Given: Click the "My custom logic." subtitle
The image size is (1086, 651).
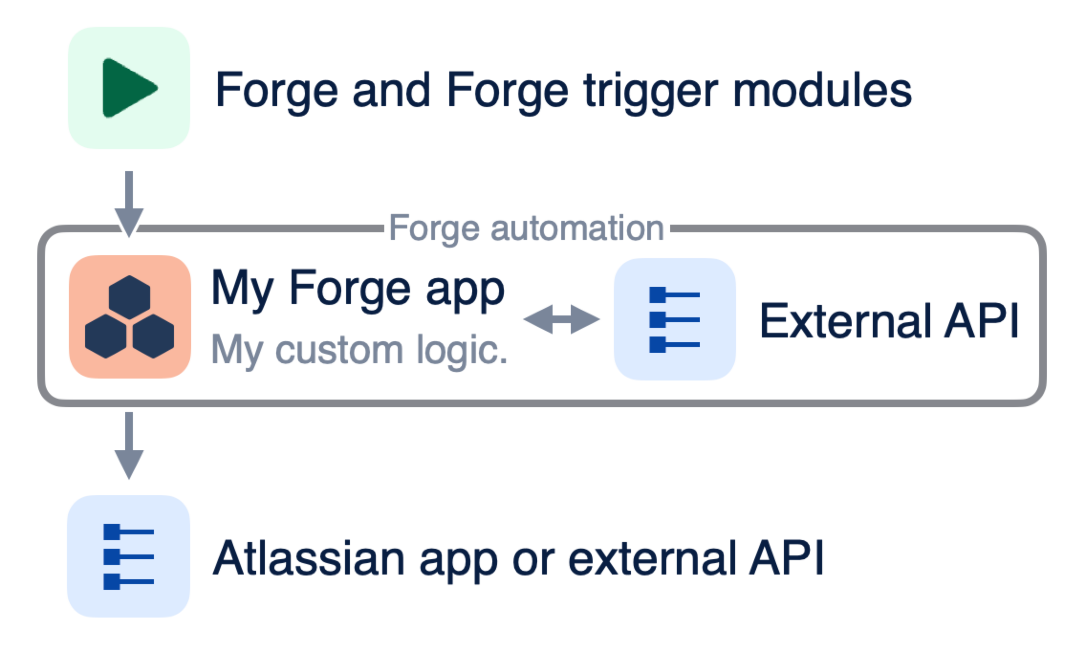Looking at the screenshot, I should click(359, 350).
